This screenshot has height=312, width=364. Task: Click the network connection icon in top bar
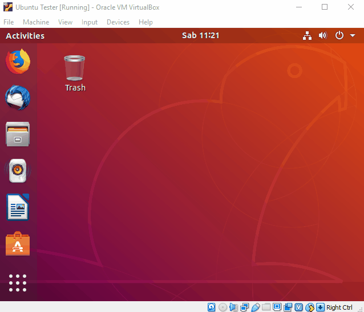click(x=307, y=36)
